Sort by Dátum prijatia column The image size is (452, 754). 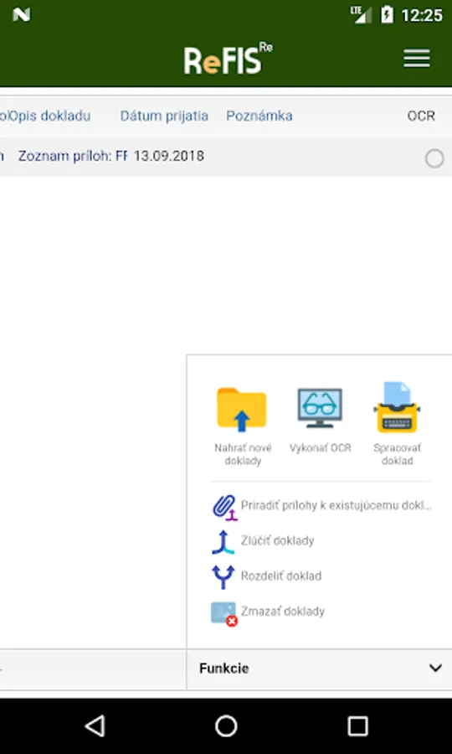164,116
